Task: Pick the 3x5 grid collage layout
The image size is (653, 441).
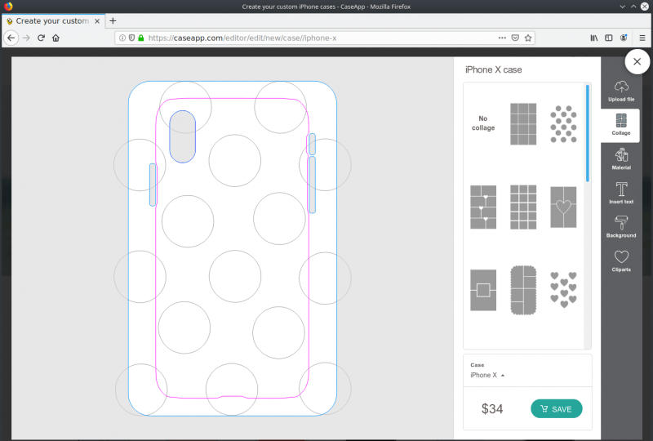Action: (523, 207)
